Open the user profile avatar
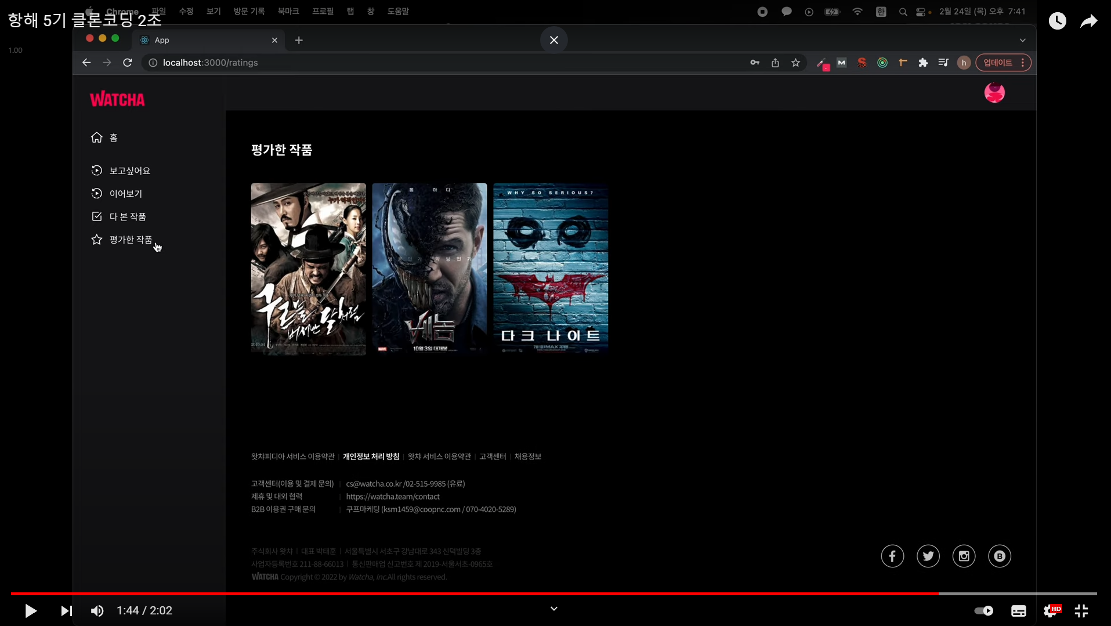This screenshot has width=1111, height=626. pos(994,92)
